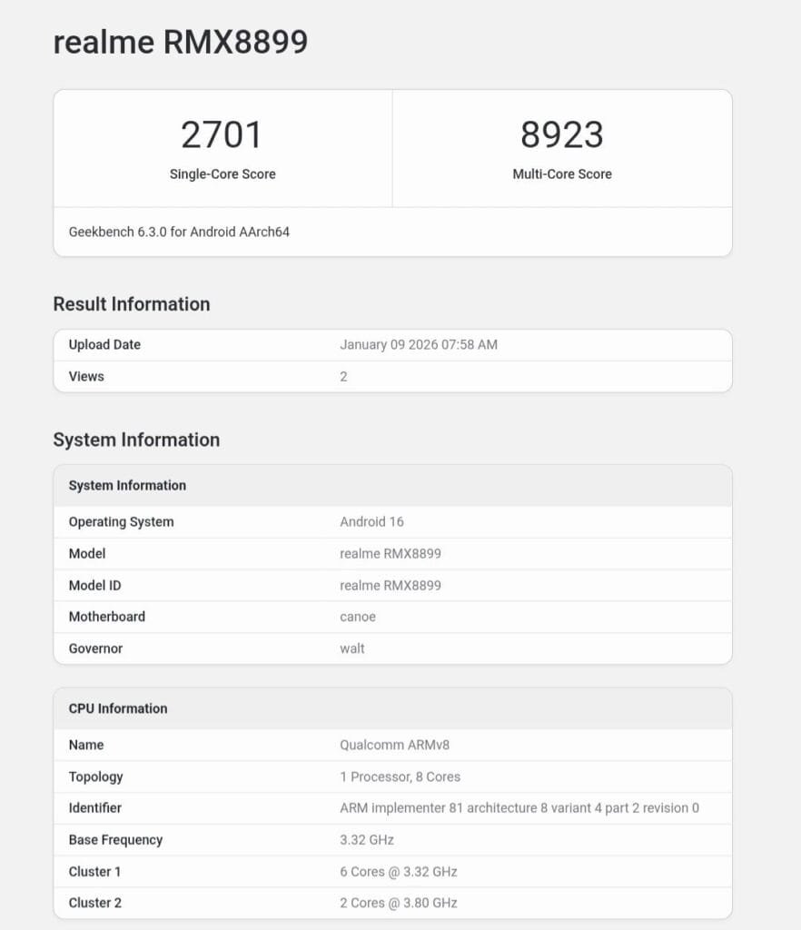Select the Single-Core Score value 2701
This screenshot has height=930, width=801.
[x=223, y=134]
